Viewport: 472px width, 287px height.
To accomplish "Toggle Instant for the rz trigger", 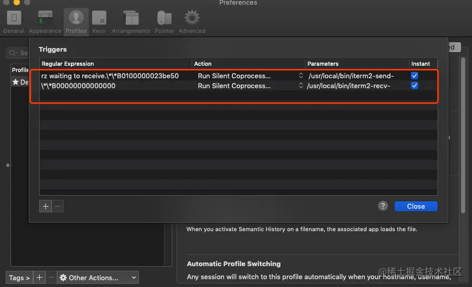I will coord(415,76).
